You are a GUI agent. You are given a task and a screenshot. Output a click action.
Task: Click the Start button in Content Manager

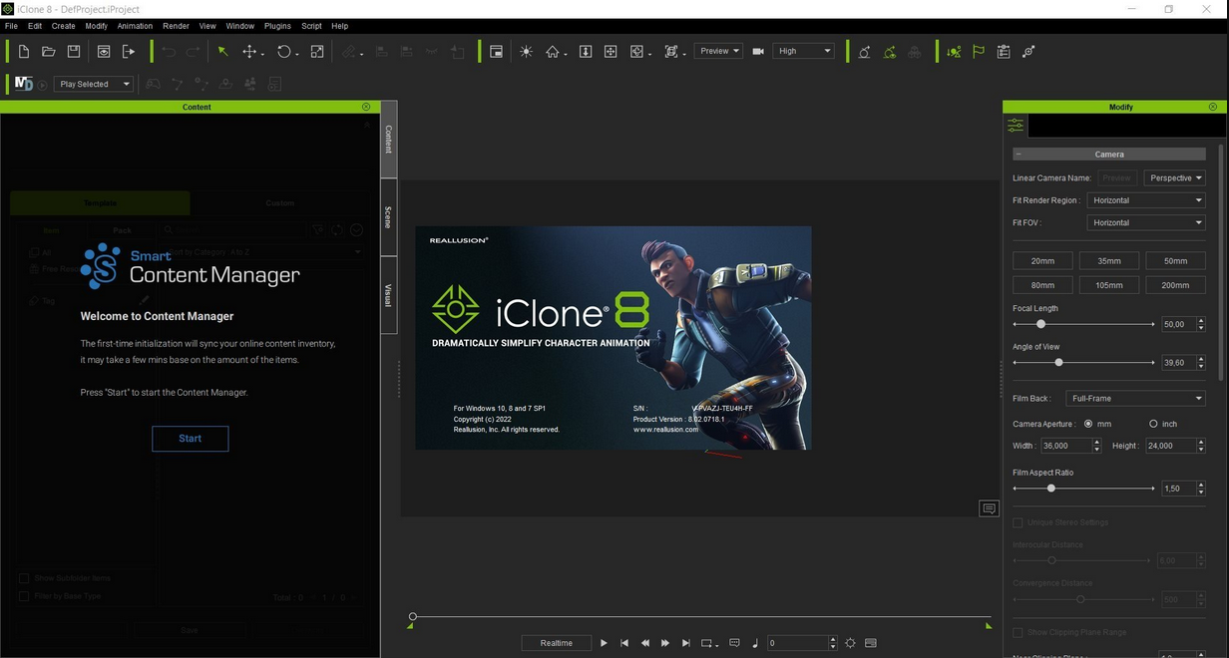190,439
